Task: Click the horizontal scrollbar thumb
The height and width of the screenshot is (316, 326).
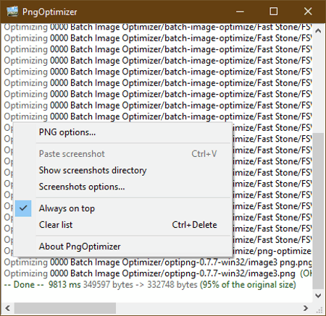Action: tap(65, 308)
